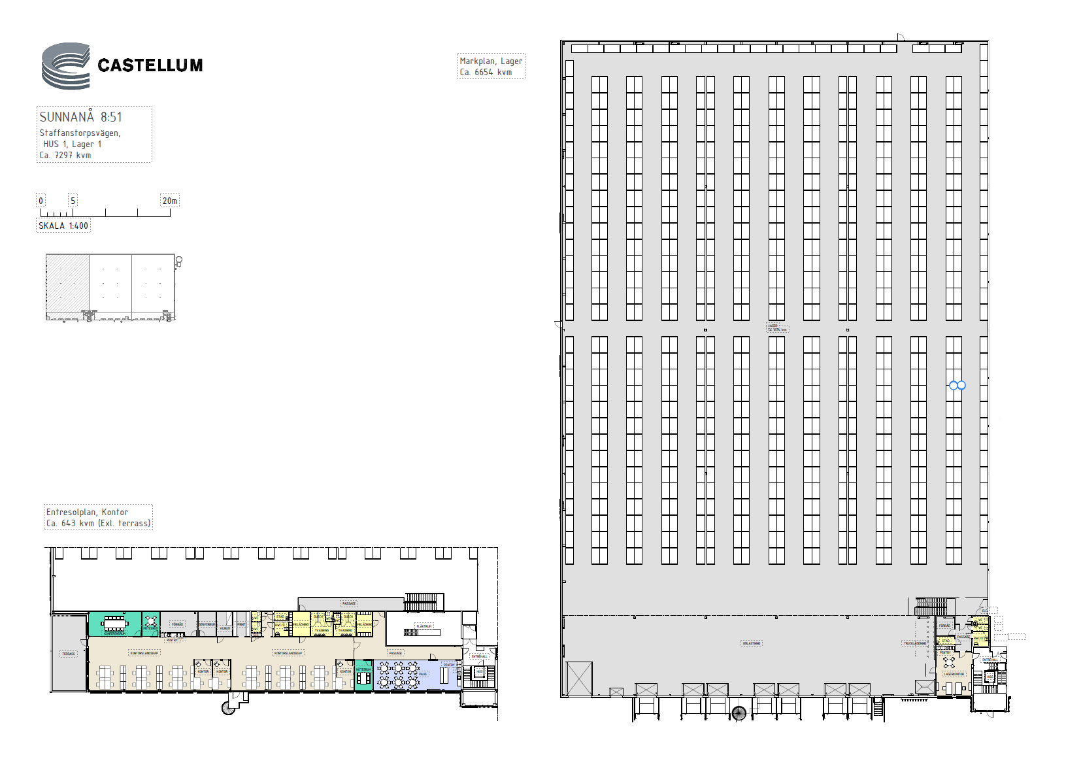Image resolution: width=1081 pixels, height=757 pixels.
Task: Click the SKALA 1:400 label
Action: 63,226
